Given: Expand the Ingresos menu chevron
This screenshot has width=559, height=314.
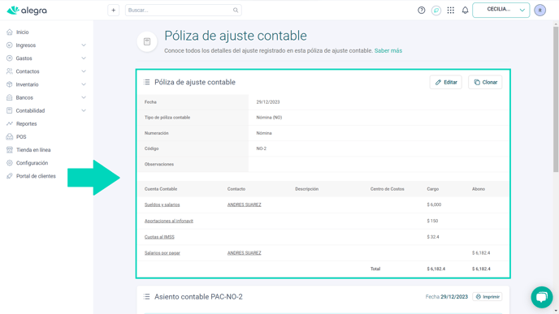Looking at the screenshot, I should tap(84, 45).
